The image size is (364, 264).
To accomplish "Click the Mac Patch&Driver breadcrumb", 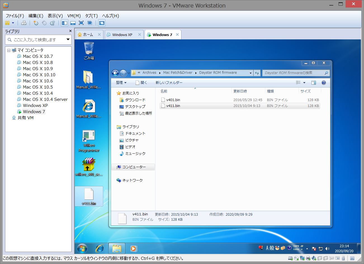I will pyautogui.click(x=178, y=73).
